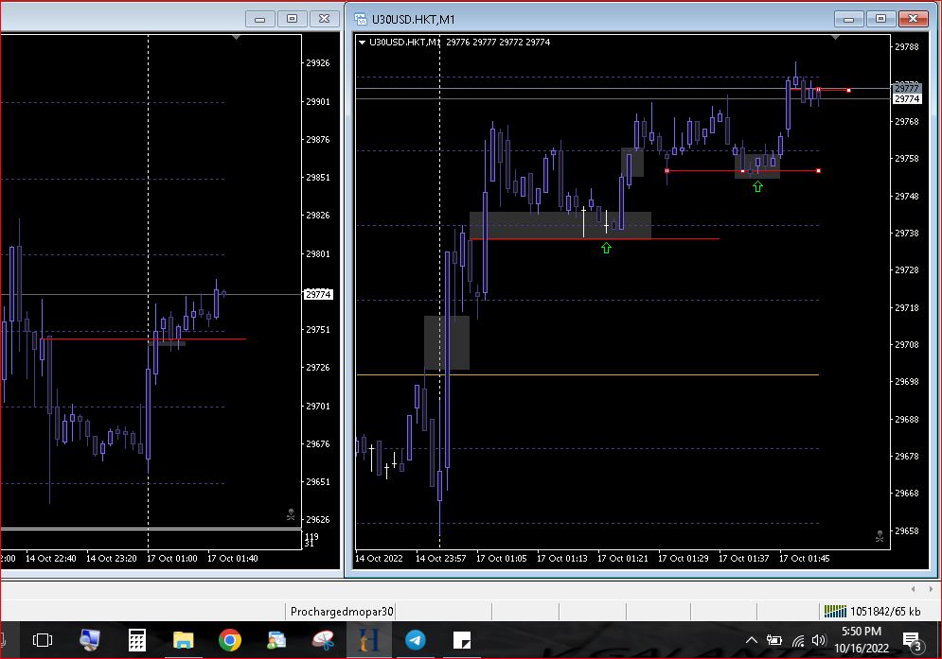Minimize the U30USD.HKT,M1 chart window
This screenshot has width=942, height=659.
point(849,19)
